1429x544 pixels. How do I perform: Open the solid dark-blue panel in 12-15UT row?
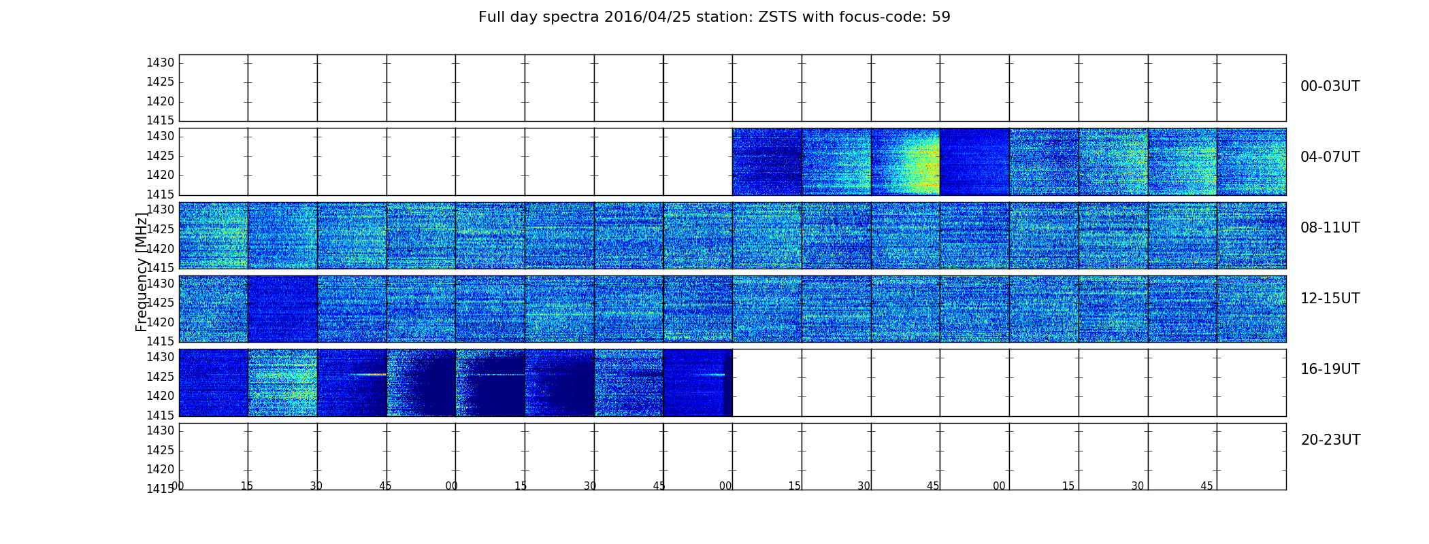[282, 309]
